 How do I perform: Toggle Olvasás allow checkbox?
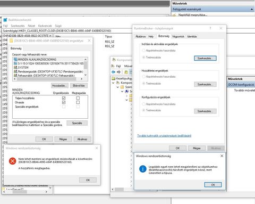pos(64,102)
